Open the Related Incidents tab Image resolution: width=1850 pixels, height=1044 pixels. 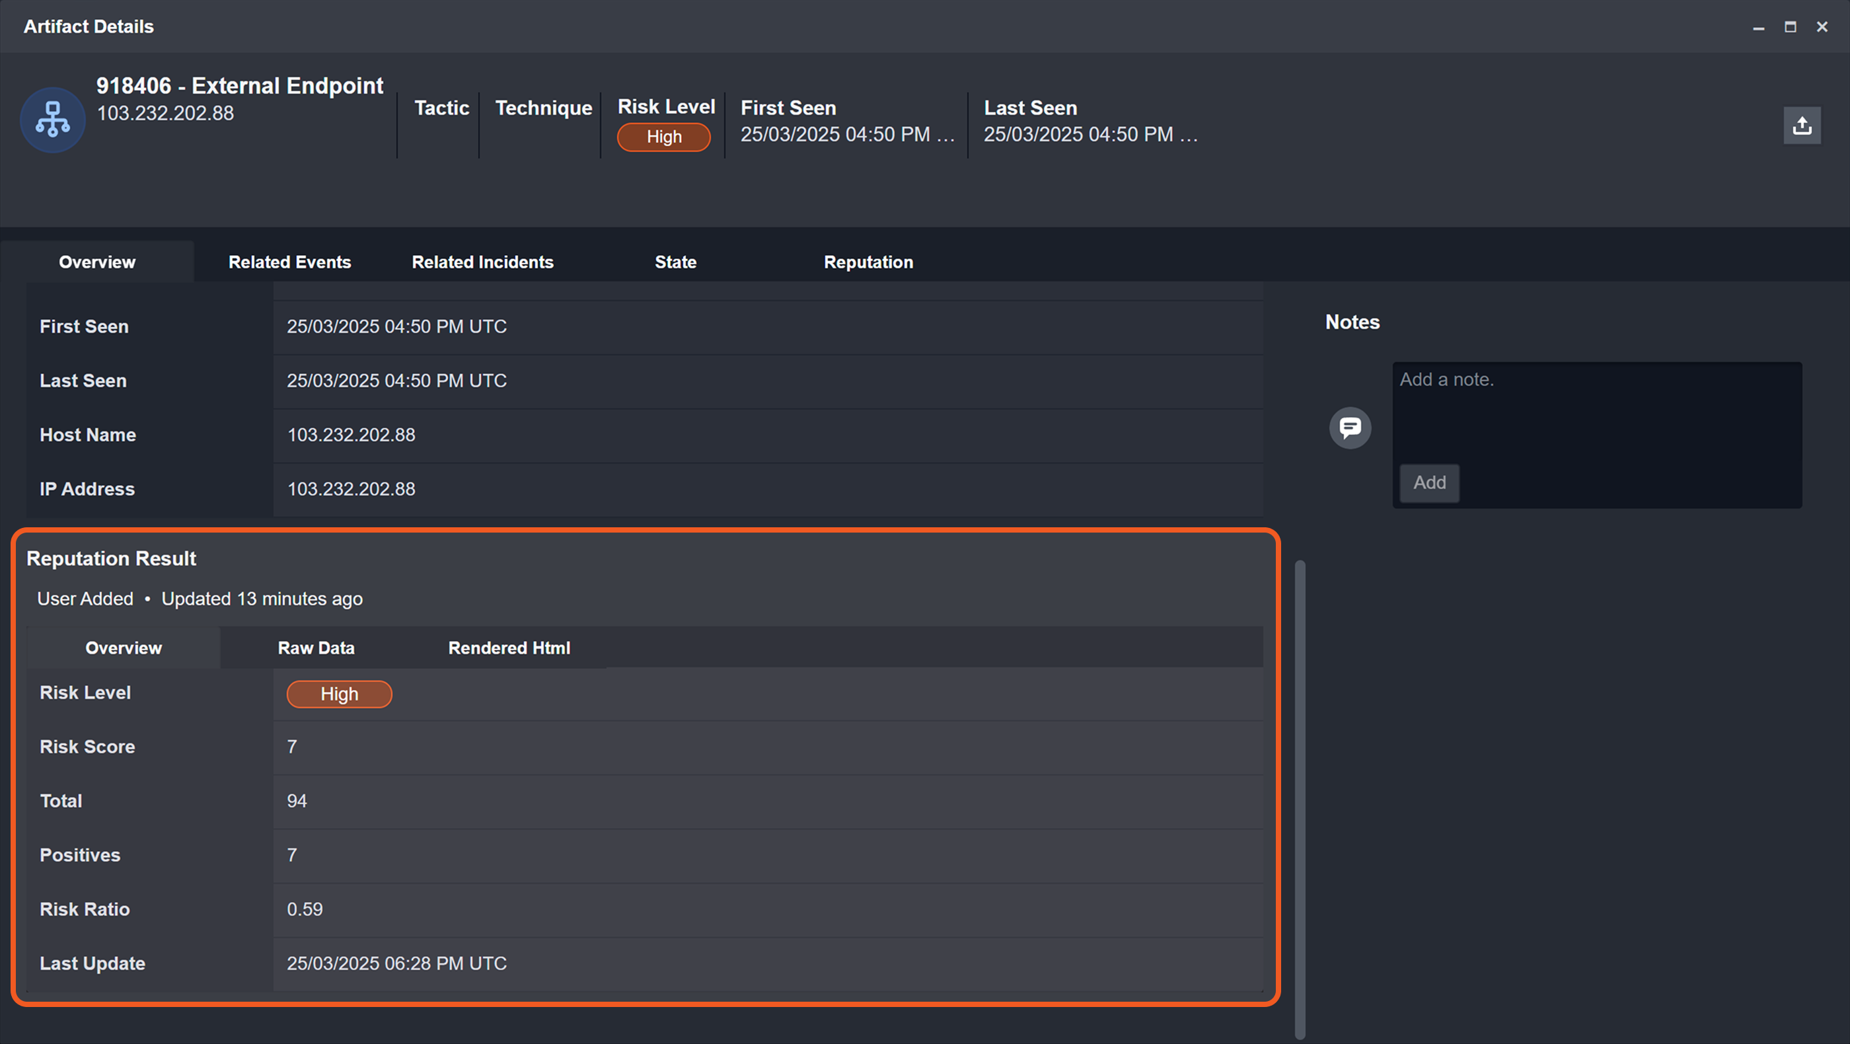point(482,262)
